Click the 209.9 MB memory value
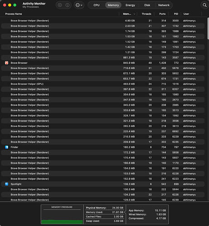The image size is (209, 226). (129, 142)
